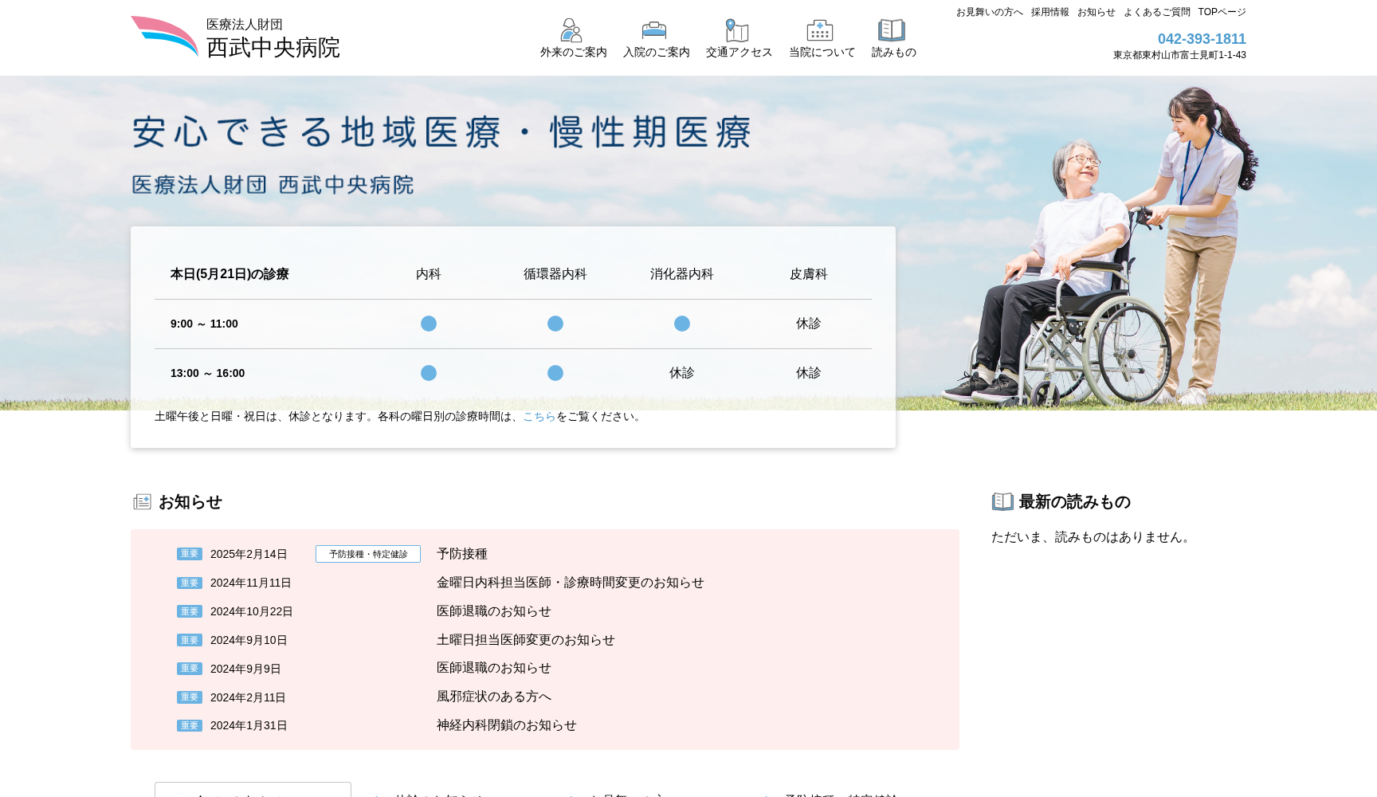This screenshot has width=1377, height=797.
Task: Click the お知らせ news section icon
Action: (x=142, y=501)
